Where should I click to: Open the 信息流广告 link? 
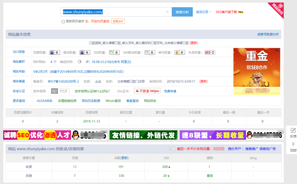[x=268, y=149]
